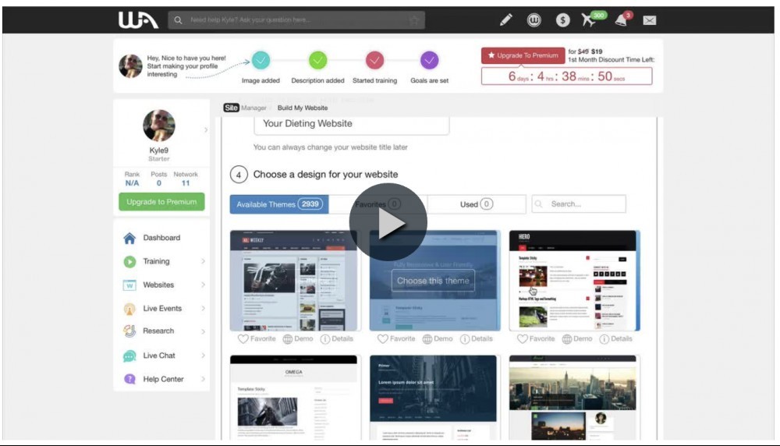Click the airplane icon with 300 badge

pos(590,20)
